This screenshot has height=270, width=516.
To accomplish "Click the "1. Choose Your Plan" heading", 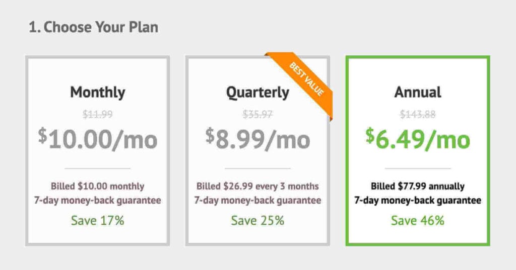I will (93, 27).
